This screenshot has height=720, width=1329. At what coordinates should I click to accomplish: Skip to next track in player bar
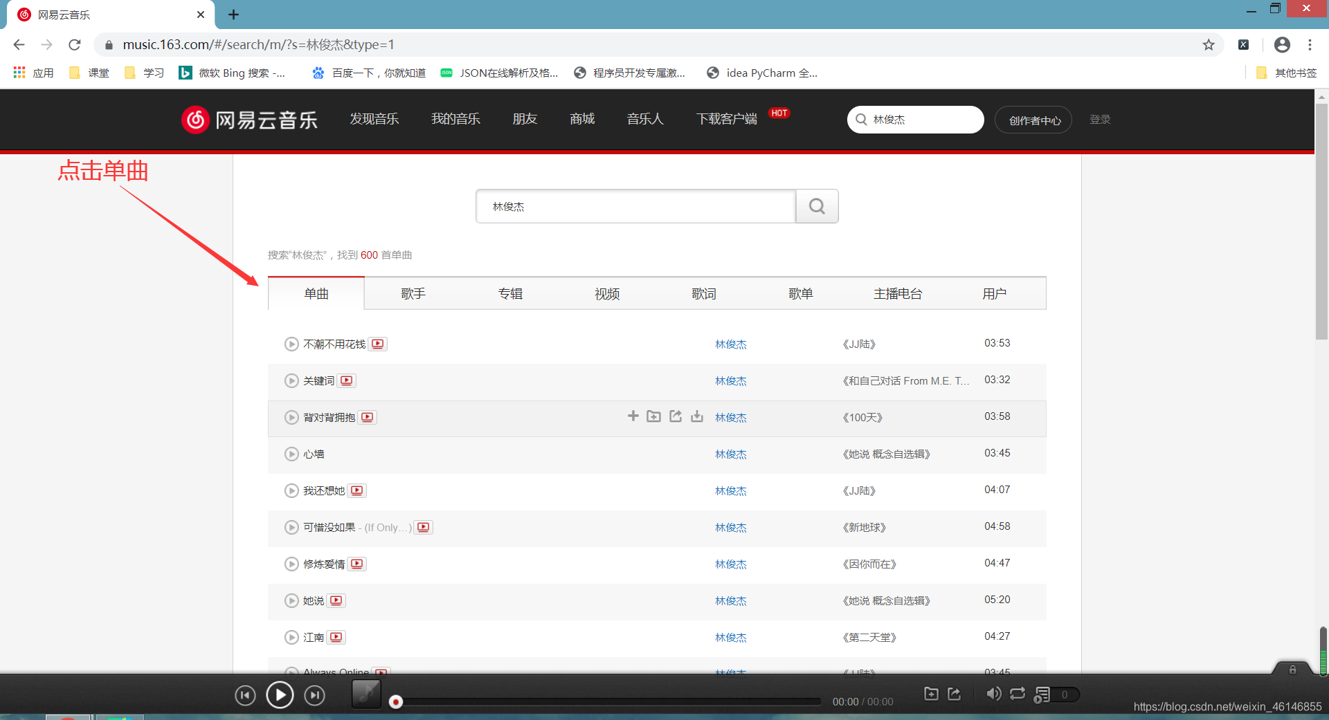(315, 695)
